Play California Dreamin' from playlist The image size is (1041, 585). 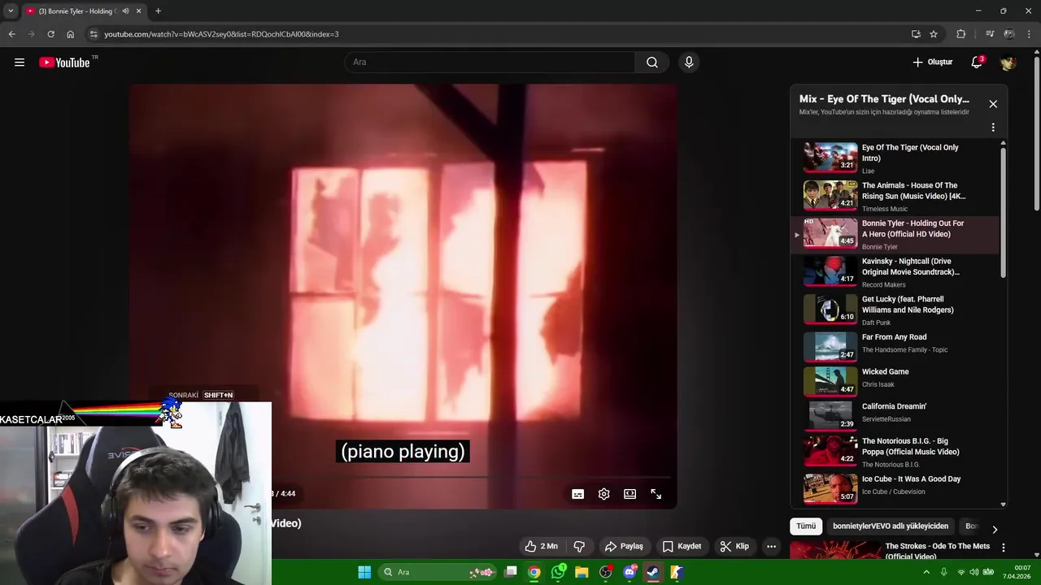click(x=895, y=415)
